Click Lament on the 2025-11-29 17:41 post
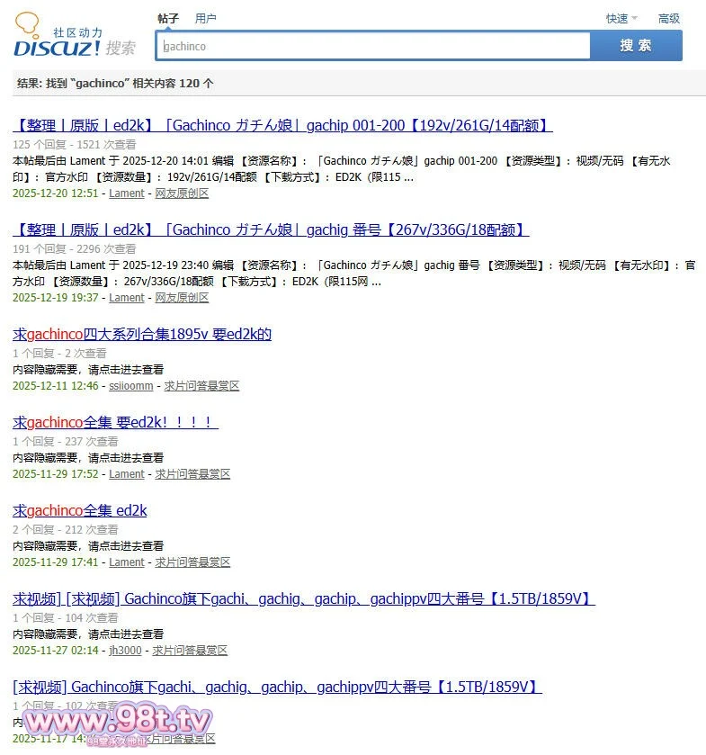Viewport: 706px width, 755px height. tap(126, 562)
